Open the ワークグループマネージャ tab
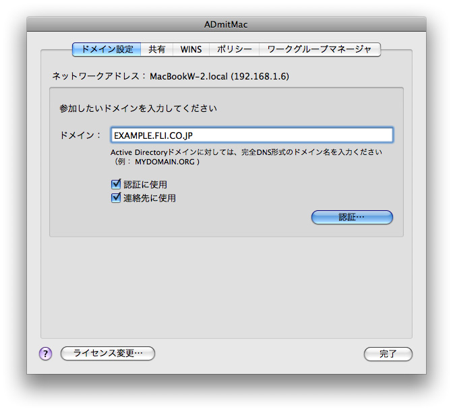The width and height of the screenshot is (453, 411). pos(320,49)
